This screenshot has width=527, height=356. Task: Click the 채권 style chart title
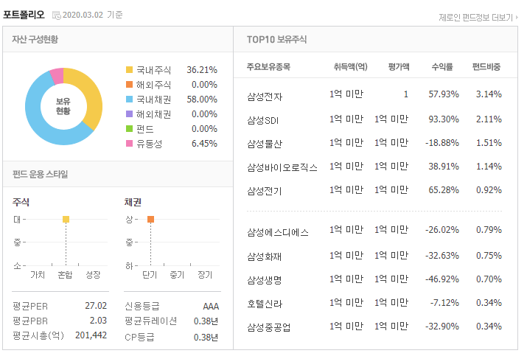coord(133,202)
